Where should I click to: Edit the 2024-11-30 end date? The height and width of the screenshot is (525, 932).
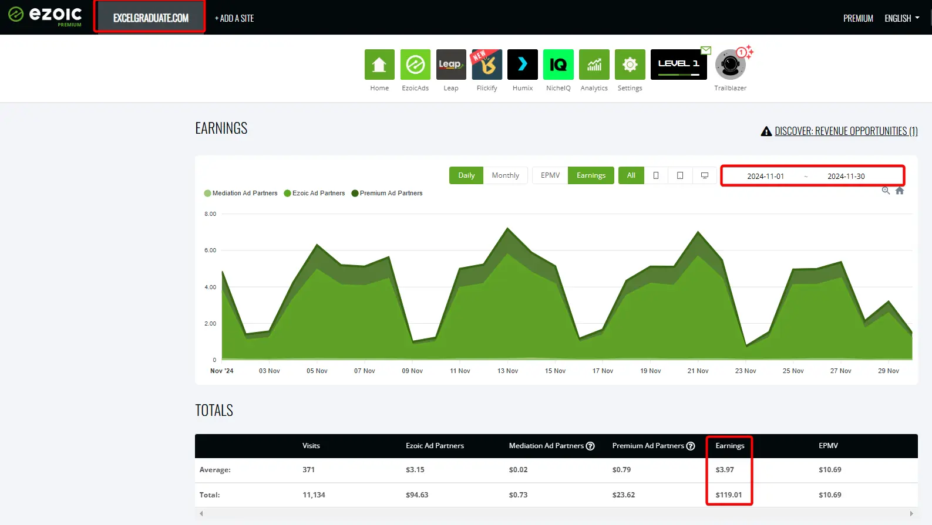pos(846,176)
